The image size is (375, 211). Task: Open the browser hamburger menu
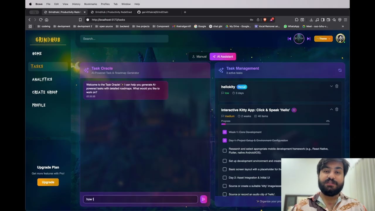[345, 20]
